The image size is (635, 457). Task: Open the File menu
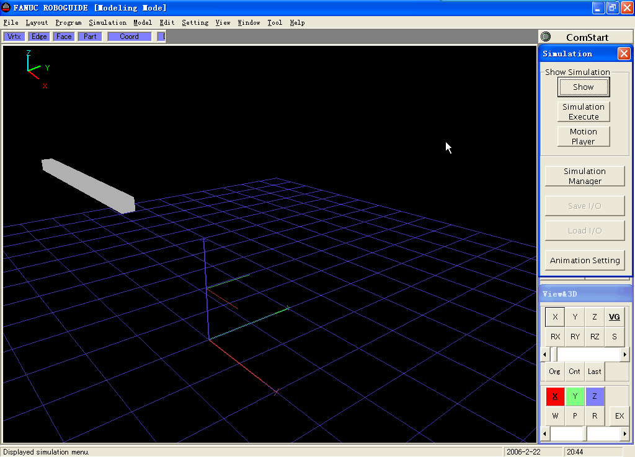point(11,23)
